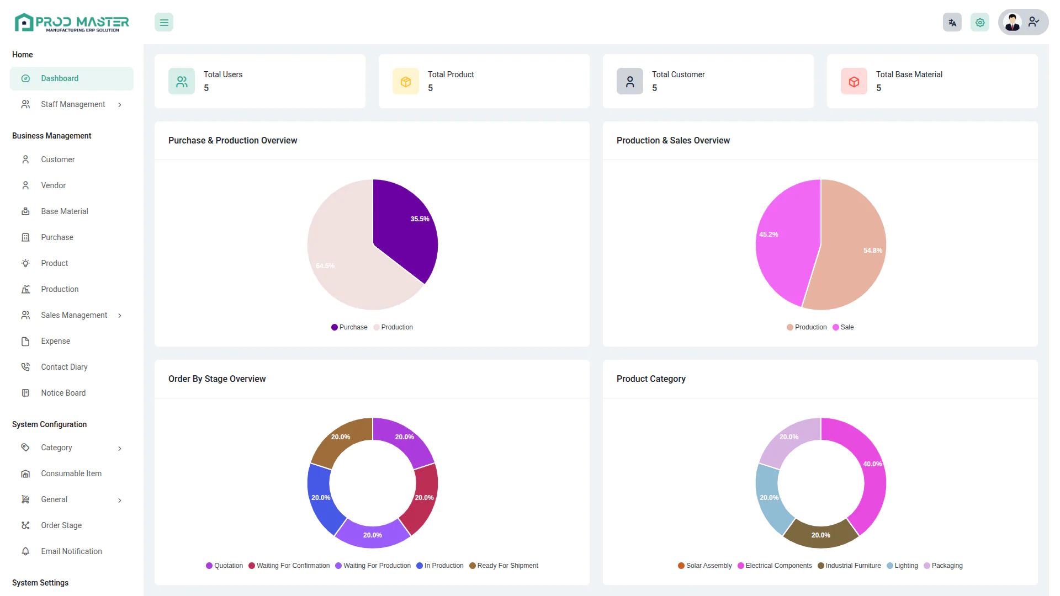Click the Total Product box icon
Image resolution: width=1060 pixels, height=596 pixels.
(x=406, y=82)
